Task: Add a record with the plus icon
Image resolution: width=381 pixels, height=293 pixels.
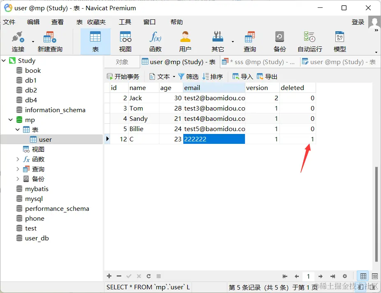Action: [109, 276]
